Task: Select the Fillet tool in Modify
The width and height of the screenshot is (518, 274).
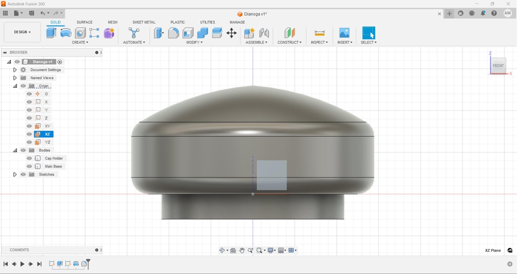Action: point(173,33)
